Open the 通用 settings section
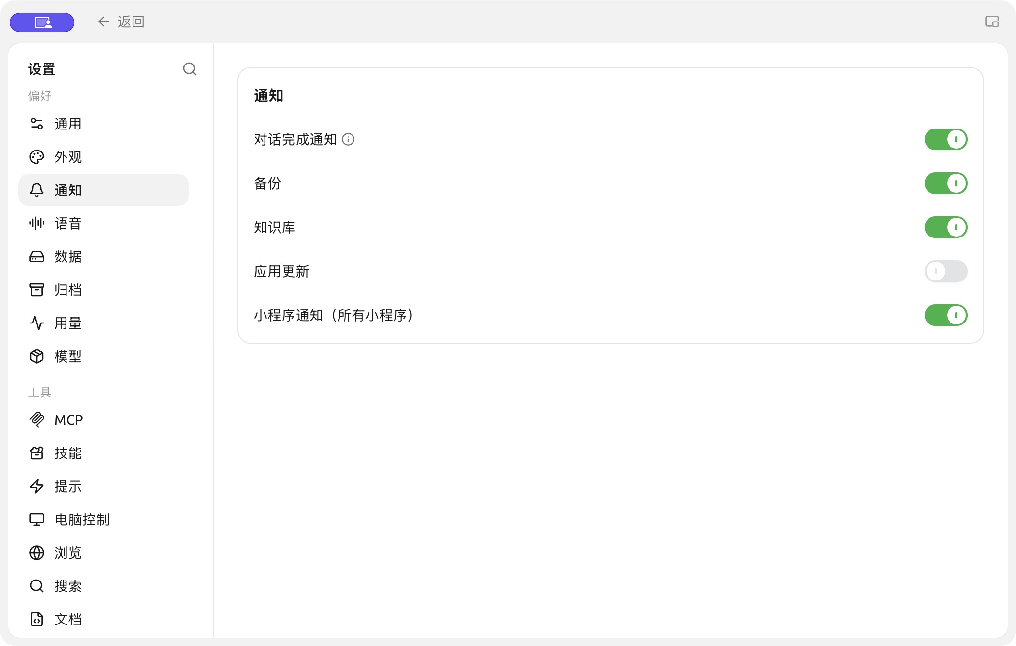Screen dimensions: 1016x646 103,124
